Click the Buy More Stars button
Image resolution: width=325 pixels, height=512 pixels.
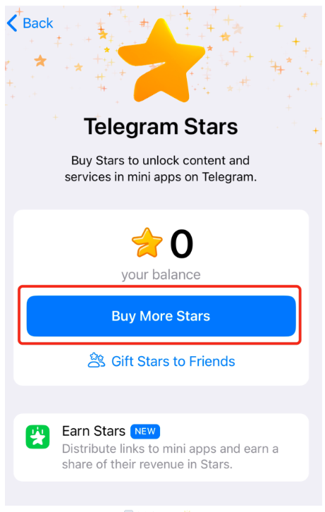161,316
